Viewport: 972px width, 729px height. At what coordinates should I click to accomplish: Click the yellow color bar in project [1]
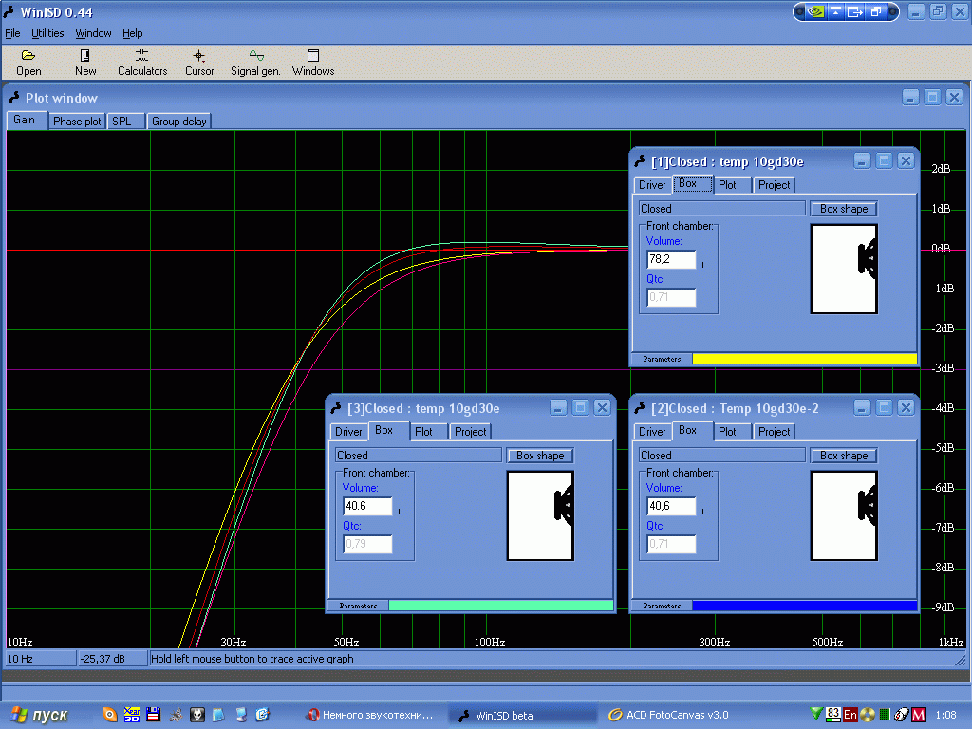(804, 359)
